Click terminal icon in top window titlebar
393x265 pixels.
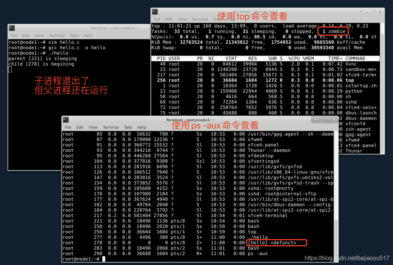click(155, 12)
